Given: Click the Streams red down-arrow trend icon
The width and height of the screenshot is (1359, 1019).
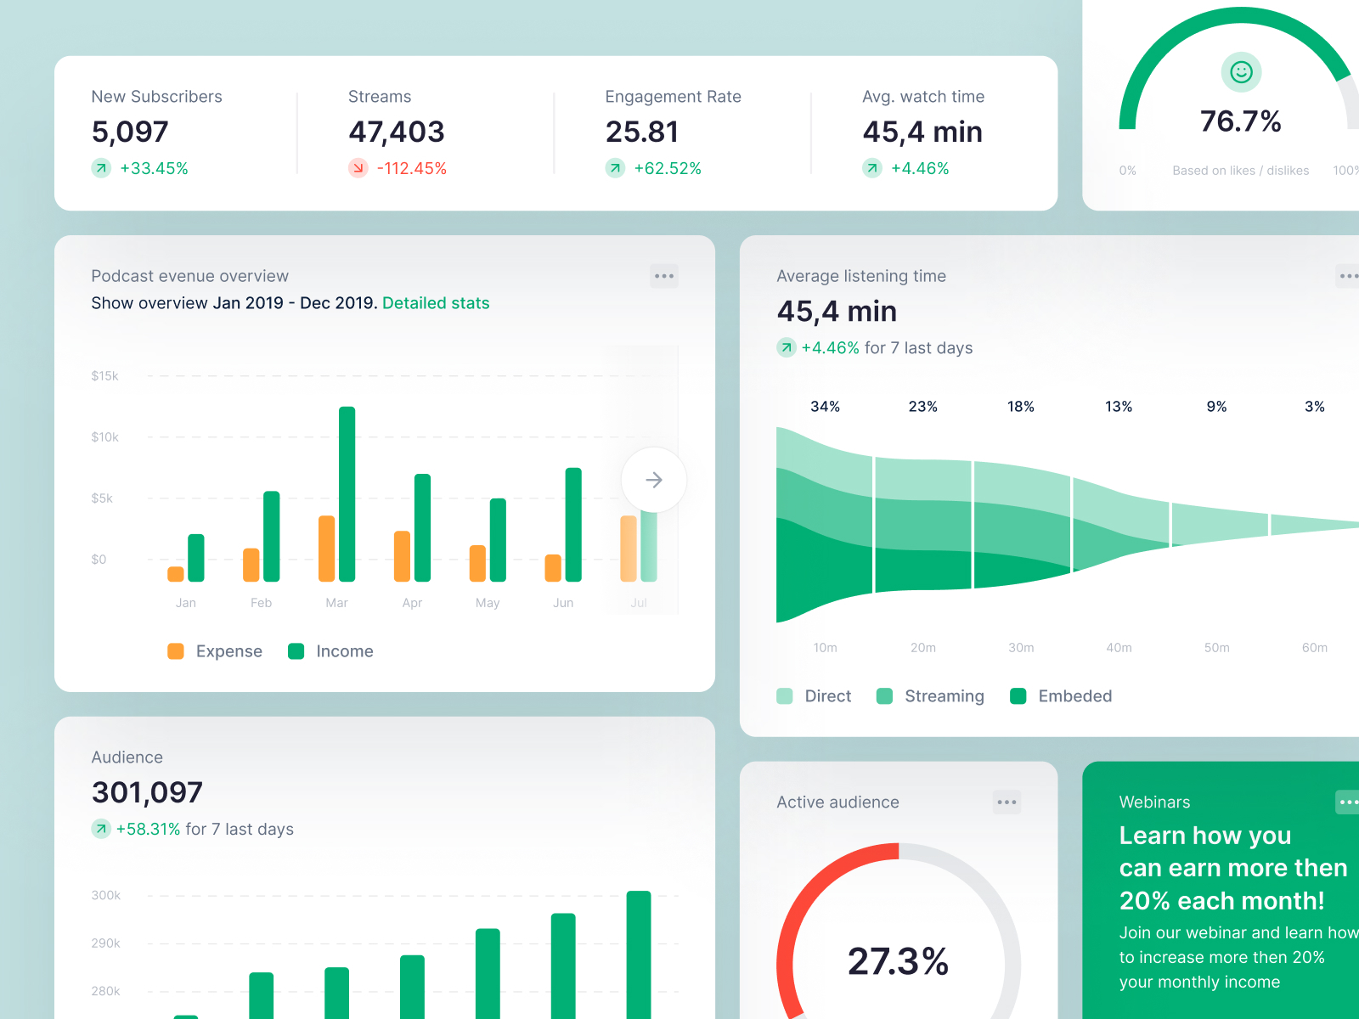Looking at the screenshot, I should (358, 168).
